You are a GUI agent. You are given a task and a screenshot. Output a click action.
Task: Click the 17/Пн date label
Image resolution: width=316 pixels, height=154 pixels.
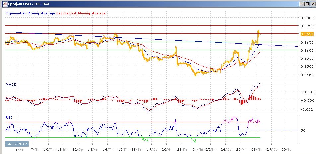coord(123,150)
